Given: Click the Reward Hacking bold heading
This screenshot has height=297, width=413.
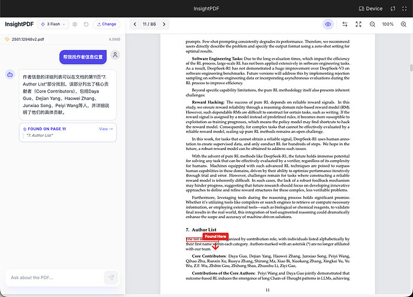Looking at the screenshot, I should pyautogui.click(x=208, y=102).
